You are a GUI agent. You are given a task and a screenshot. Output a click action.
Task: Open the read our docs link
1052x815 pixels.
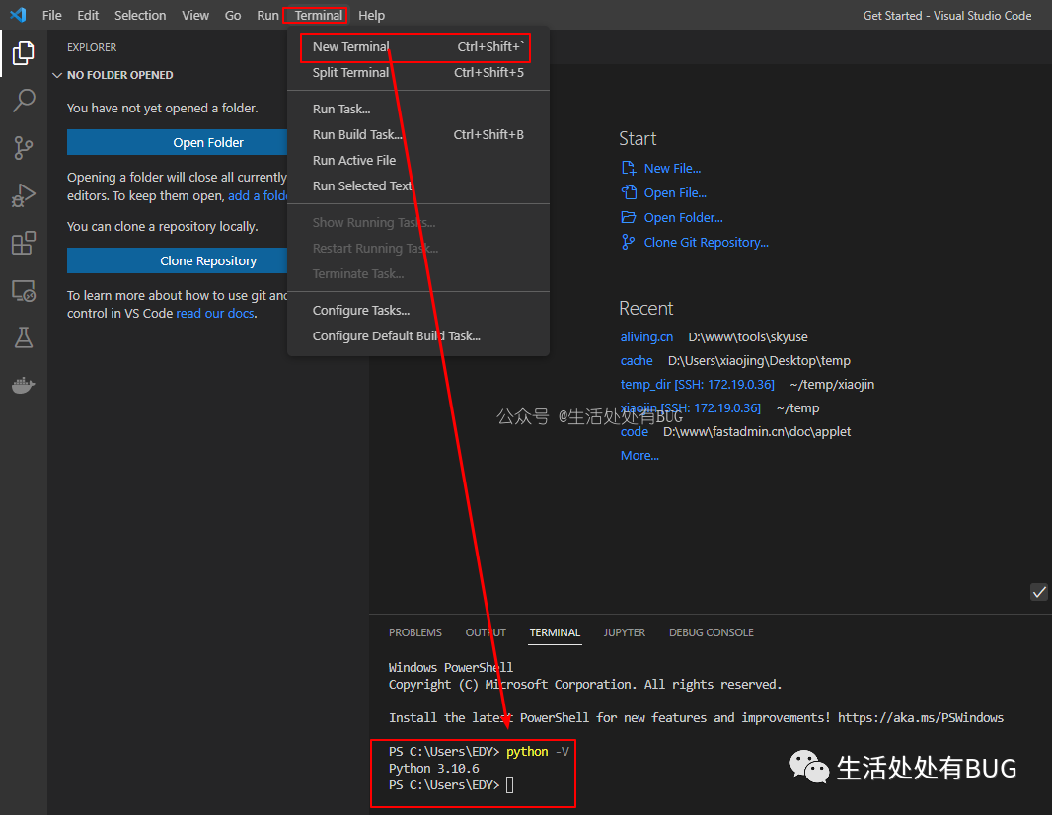[215, 313]
